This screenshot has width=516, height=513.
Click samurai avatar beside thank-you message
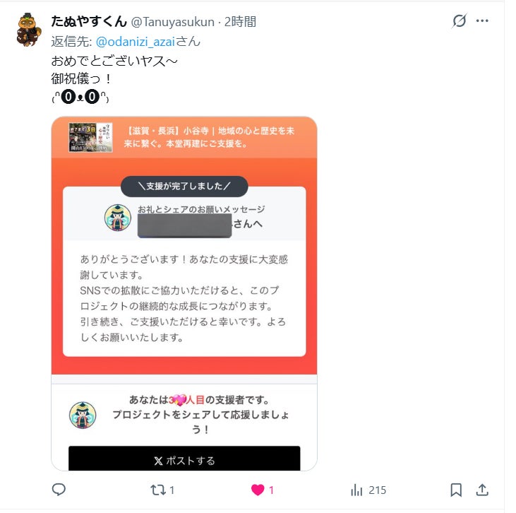click(118, 218)
